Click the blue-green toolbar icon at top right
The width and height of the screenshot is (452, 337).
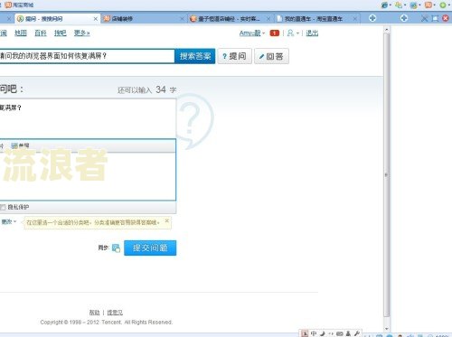(x=415, y=5)
